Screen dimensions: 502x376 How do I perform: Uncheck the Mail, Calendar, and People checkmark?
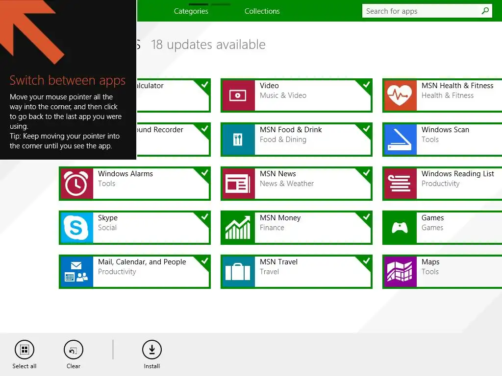204,261
